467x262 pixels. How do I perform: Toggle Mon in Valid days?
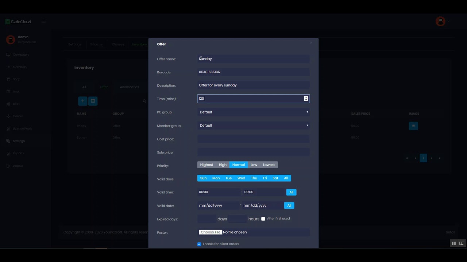pyautogui.click(x=216, y=178)
